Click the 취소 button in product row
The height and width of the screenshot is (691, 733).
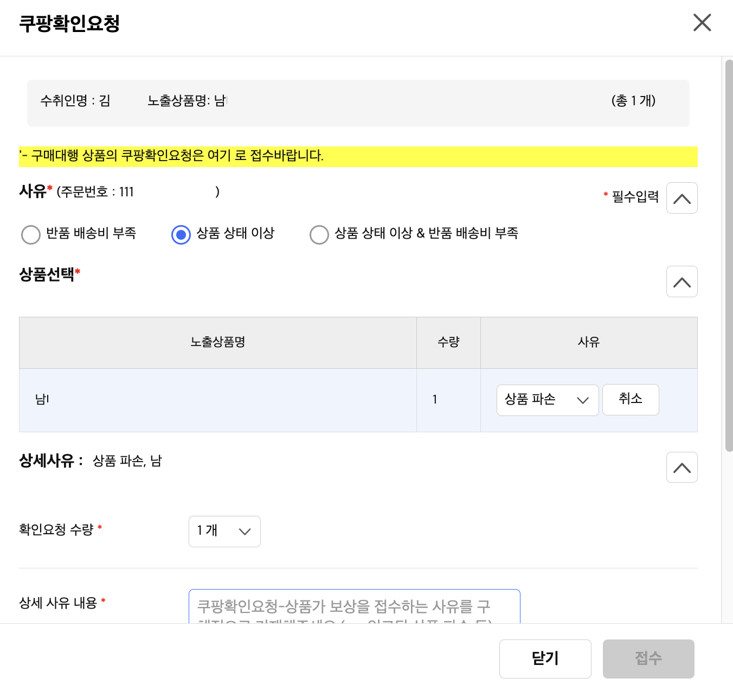(631, 400)
